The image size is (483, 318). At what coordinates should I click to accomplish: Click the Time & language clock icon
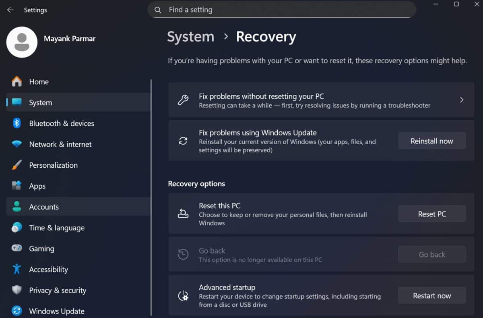click(x=17, y=228)
